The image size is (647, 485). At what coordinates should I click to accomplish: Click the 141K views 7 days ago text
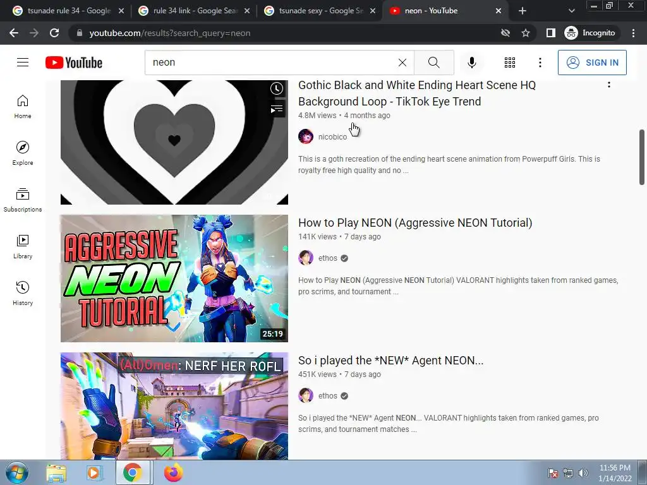click(339, 237)
